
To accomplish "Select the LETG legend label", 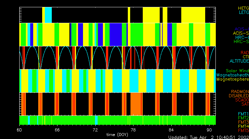I will pos(243,12).
